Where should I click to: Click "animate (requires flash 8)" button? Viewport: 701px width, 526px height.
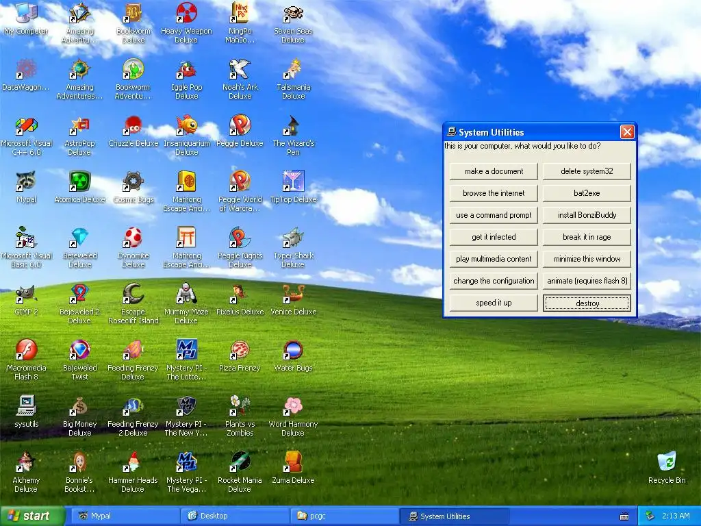click(x=587, y=281)
